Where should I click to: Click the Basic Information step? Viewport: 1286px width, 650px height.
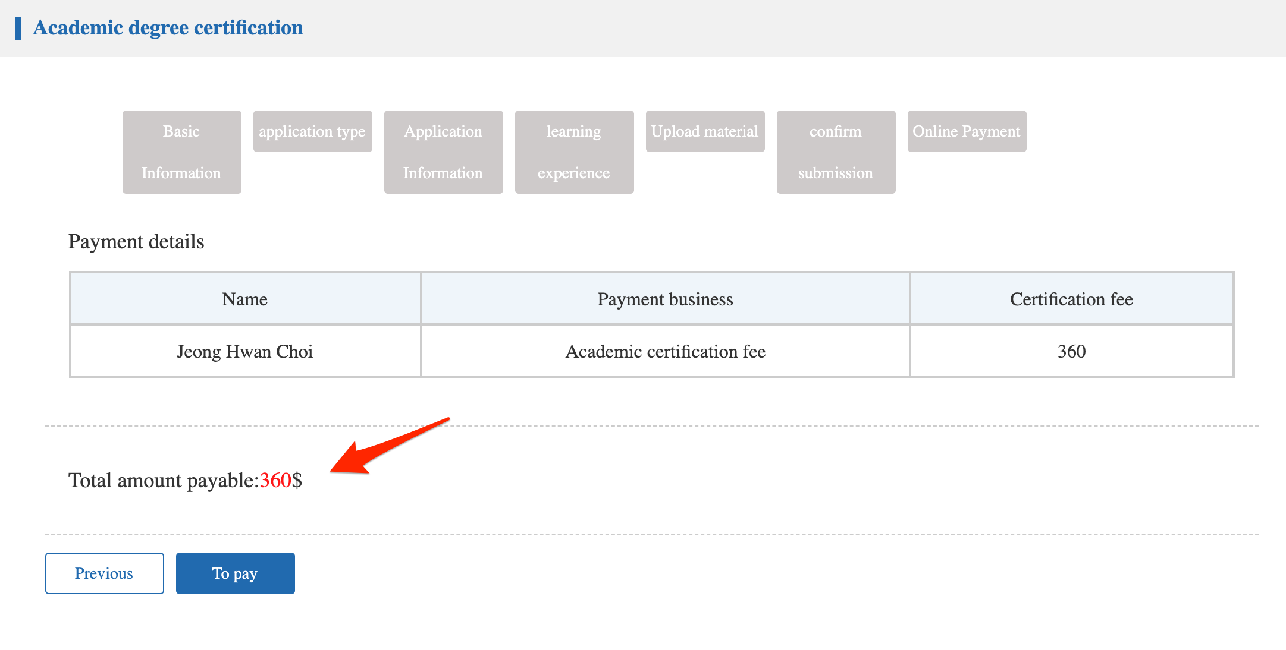point(181,152)
